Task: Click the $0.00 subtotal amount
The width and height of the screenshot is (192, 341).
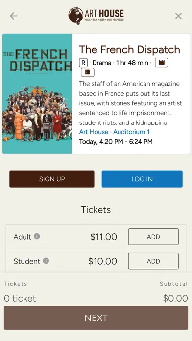Action: click(x=175, y=298)
